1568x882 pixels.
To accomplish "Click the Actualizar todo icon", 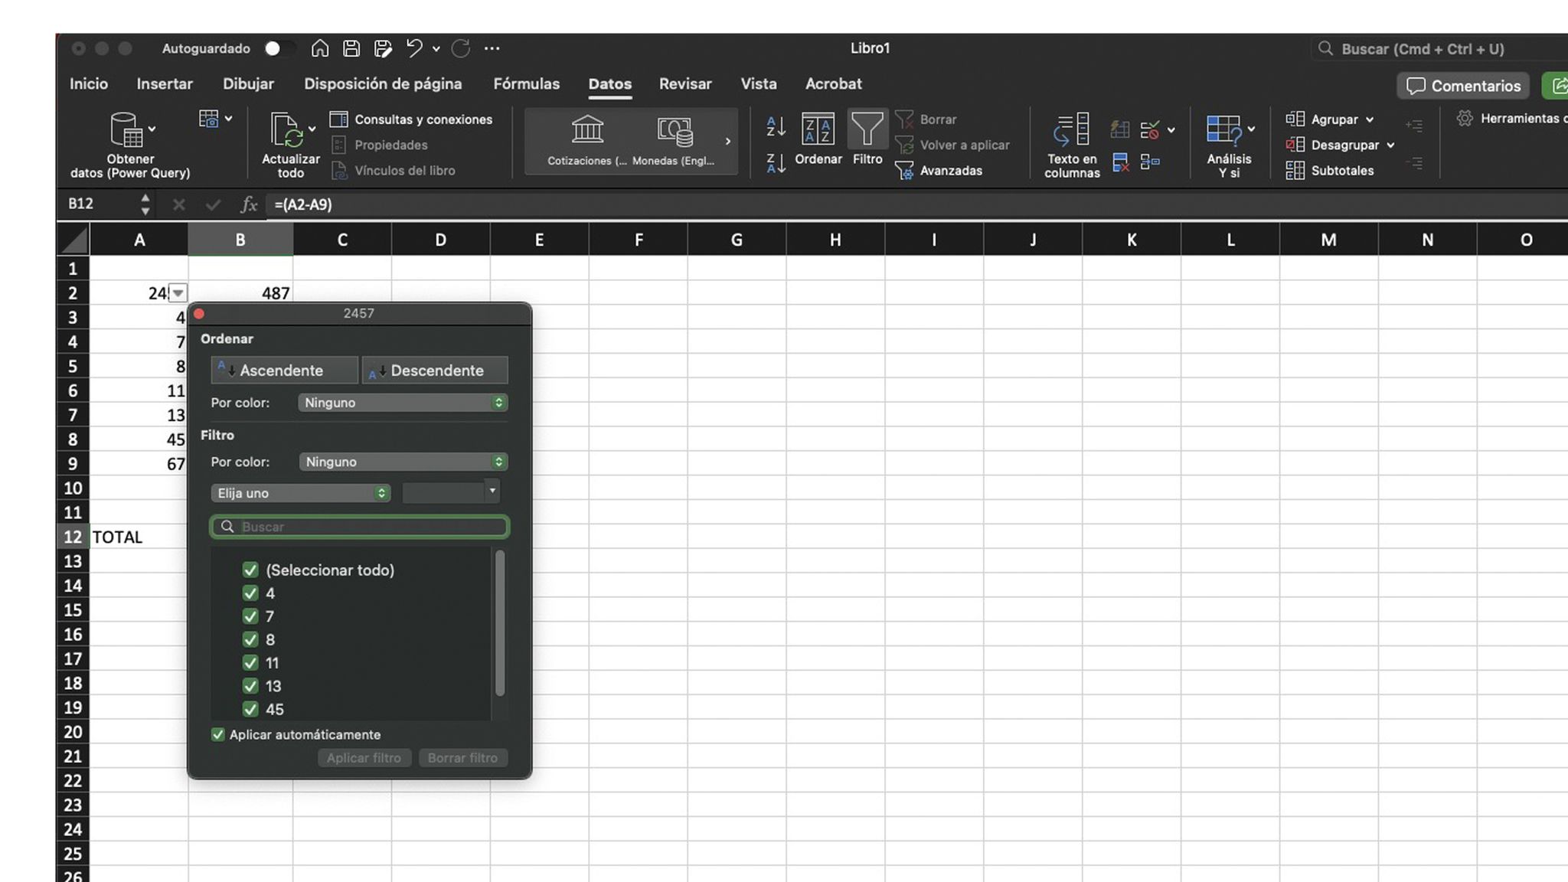I will (x=289, y=130).
